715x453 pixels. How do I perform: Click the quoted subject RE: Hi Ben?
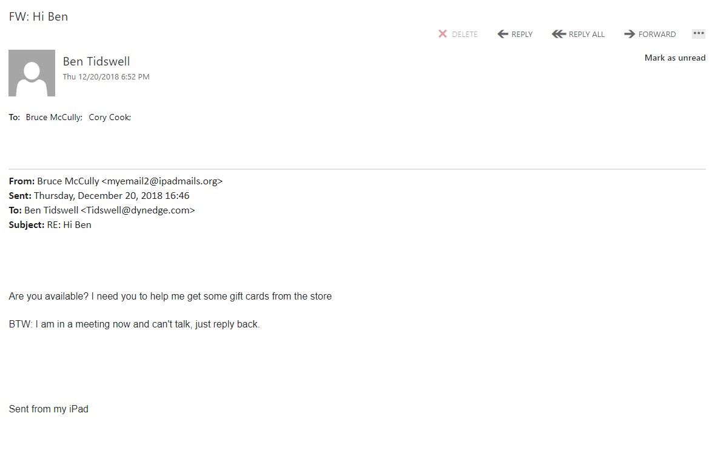coord(69,225)
